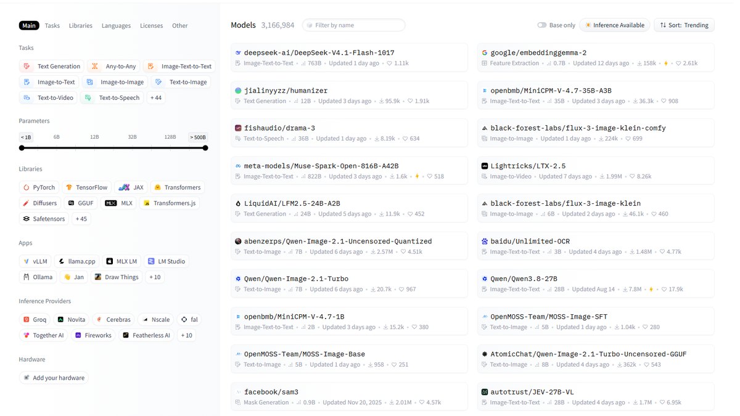Open the Sort: Trending dropdown

[684, 25]
